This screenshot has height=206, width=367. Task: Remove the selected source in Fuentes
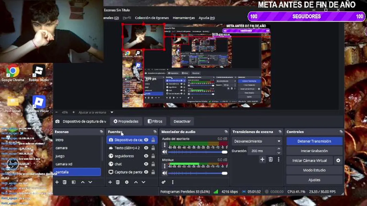118,182
